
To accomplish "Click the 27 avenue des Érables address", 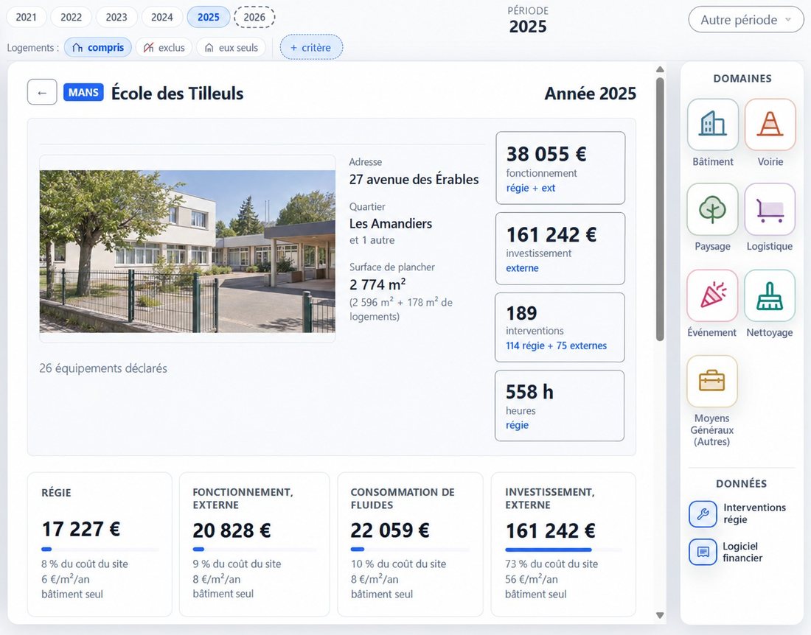I will click(x=414, y=179).
